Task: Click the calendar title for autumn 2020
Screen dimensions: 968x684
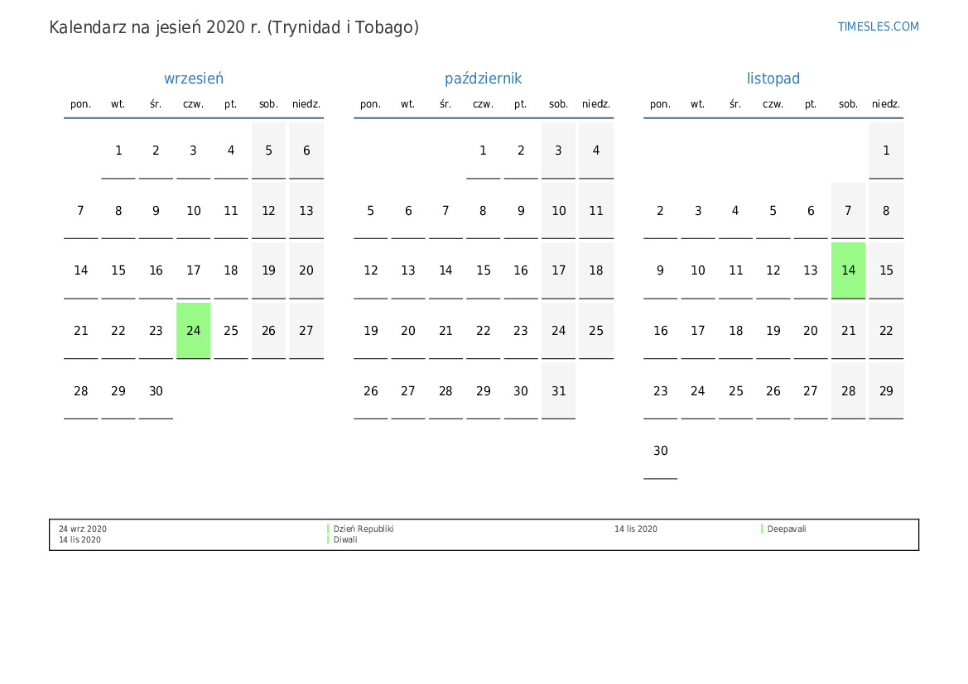Action: tap(234, 28)
